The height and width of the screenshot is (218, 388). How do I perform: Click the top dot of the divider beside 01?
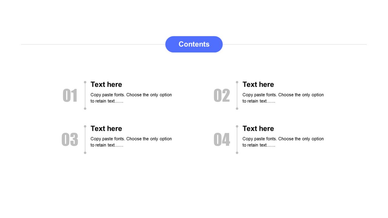click(x=85, y=82)
